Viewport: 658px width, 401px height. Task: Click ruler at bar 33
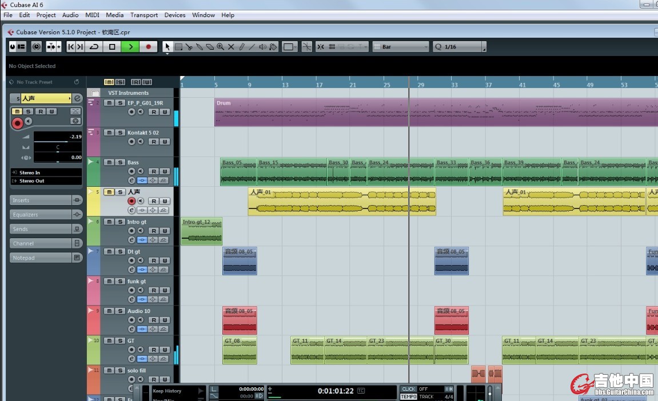point(454,85)
